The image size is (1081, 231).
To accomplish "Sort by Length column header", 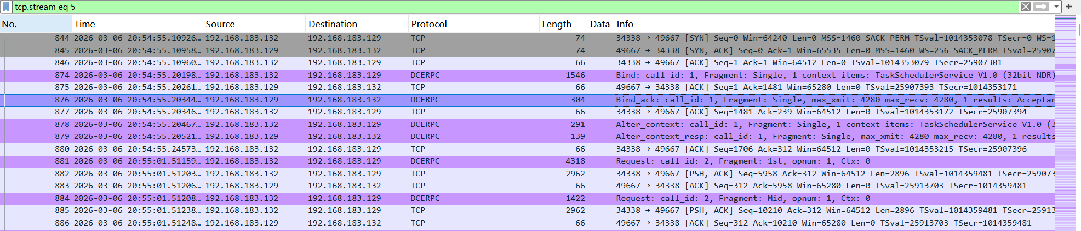I will coord(563,24).
